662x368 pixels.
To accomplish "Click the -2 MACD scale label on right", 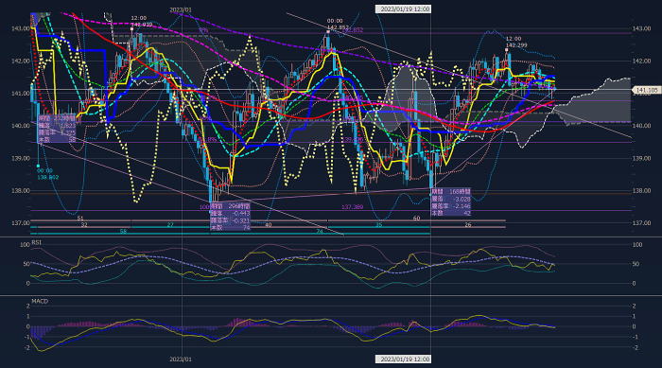I will (x=635, y=348).
